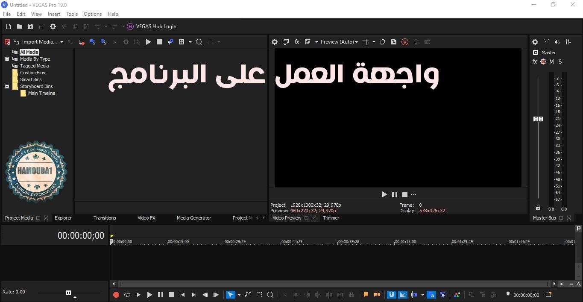Image resolution: width=583 pixels, height=302 pixels.
Task: Open Master FX on the master bus
Action: click(x=535, y=62)
